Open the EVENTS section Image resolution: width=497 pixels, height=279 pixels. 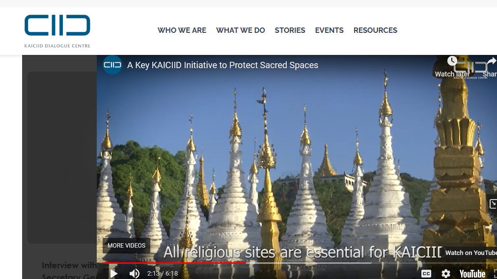coord(330,30)
